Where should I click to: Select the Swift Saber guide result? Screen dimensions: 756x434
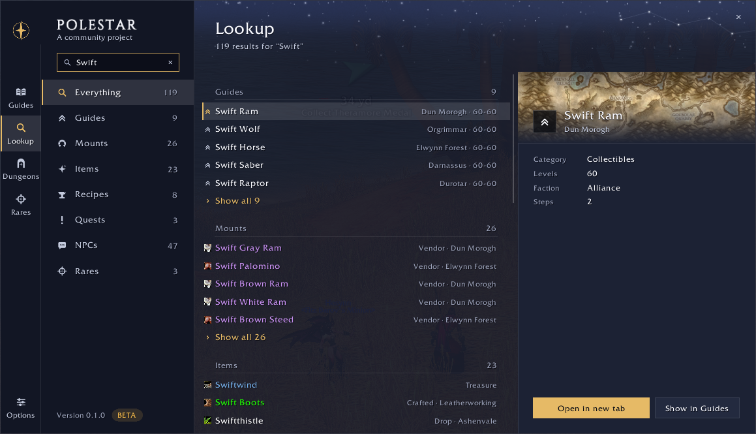[355, 165]
